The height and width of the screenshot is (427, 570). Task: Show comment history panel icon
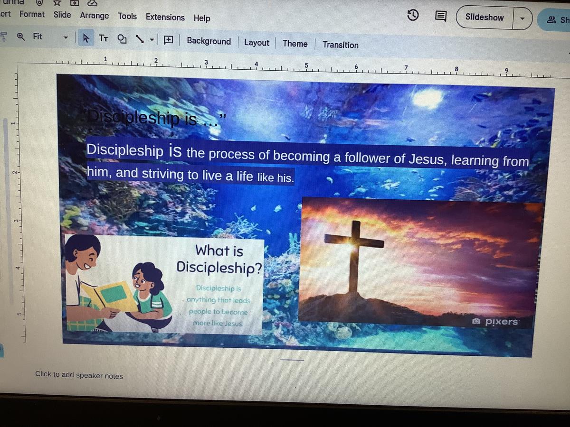click(441, 17)
